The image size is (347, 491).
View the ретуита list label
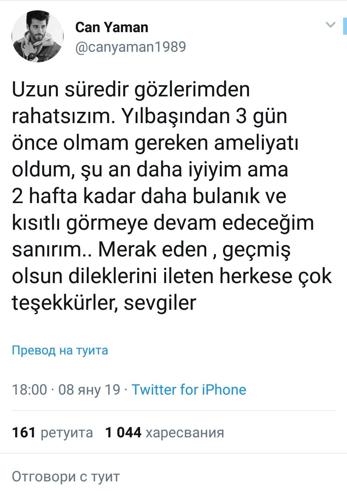point(67,433)
